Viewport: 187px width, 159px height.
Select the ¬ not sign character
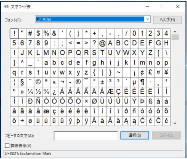click(x=62, y=82)
